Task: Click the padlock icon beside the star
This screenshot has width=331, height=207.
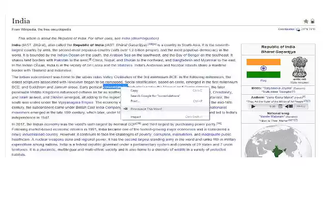Action: coord(312,21)
